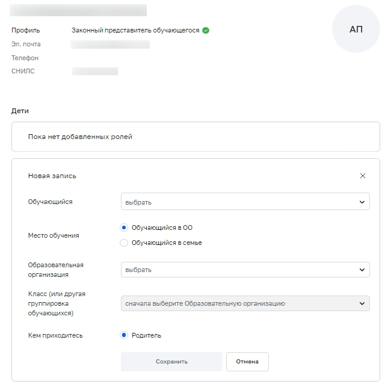Click the chevron arrow of Образовательная организация field
The width and height of the screenshot is (391, 387).
362,270
